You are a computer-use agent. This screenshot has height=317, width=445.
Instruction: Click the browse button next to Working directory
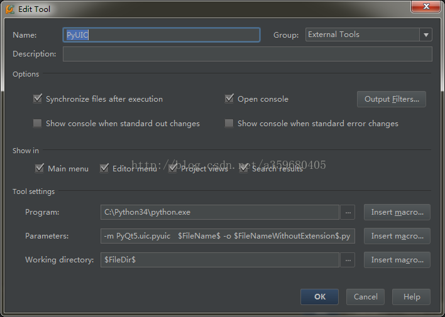tap(348, 260)
